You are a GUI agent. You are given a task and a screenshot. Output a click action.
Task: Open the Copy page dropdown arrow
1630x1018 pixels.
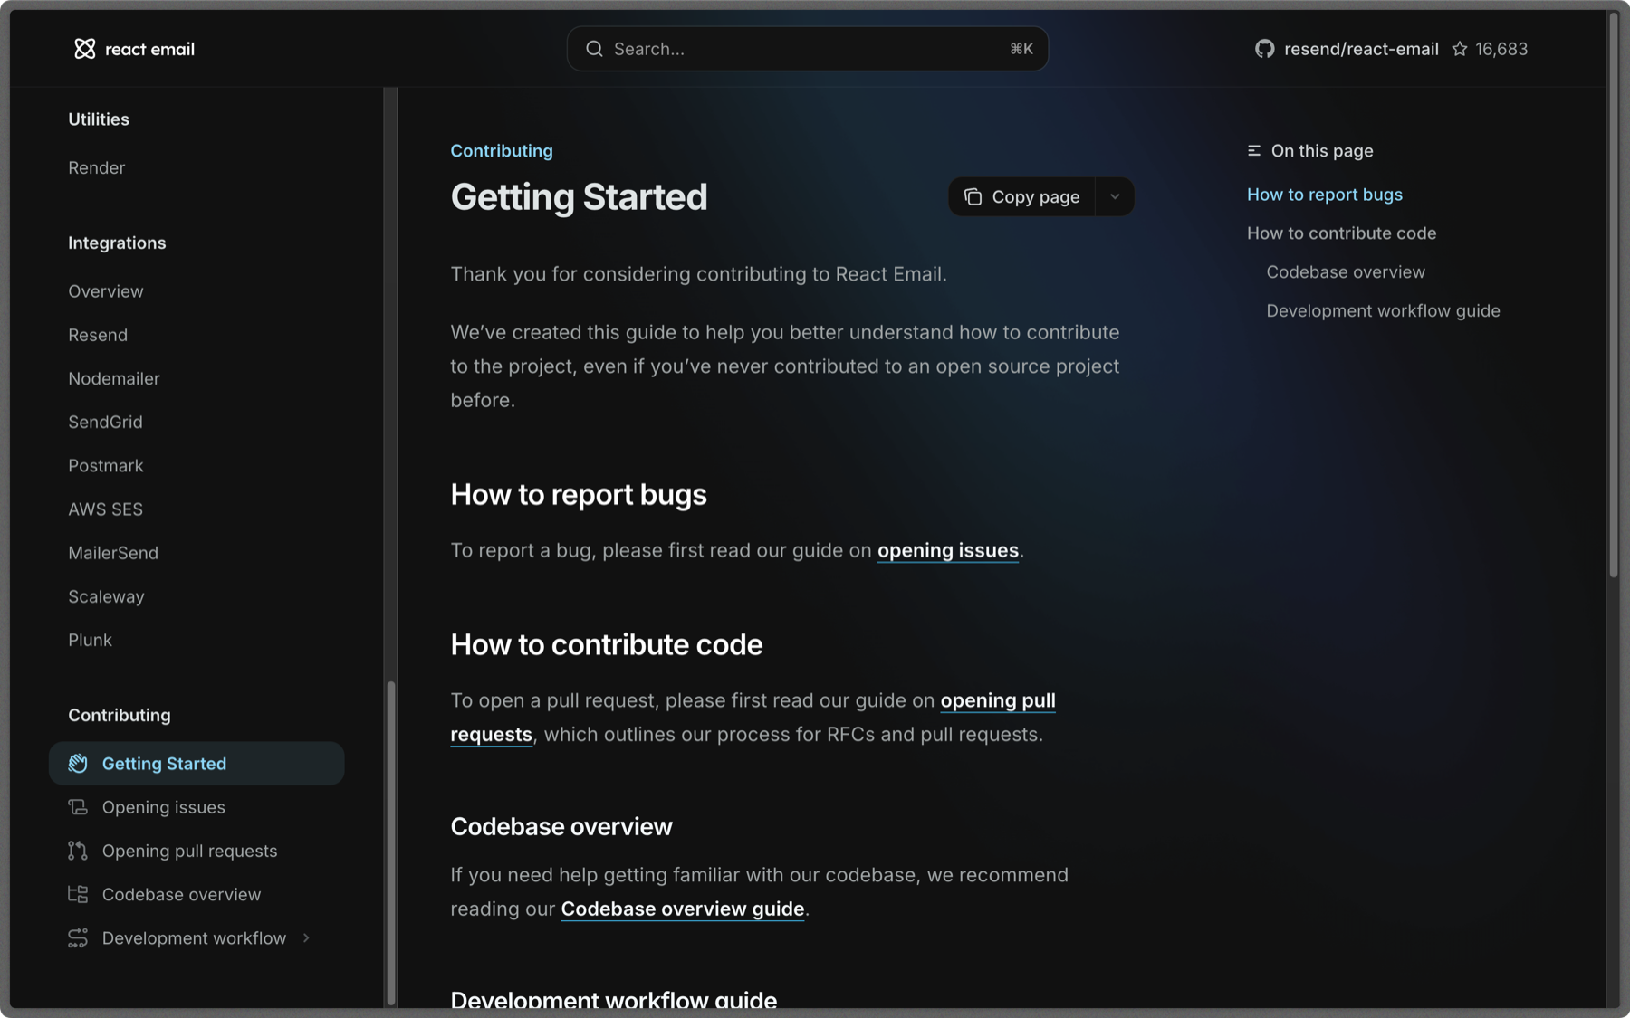pyautogui.click(x=1115, y=197)
